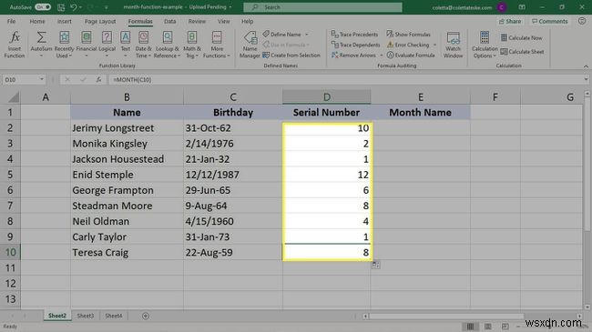Image resolution: width=592 pixels, height=332 pixels.
Task: Open More Functions menu
Action: tap(217, 45)
